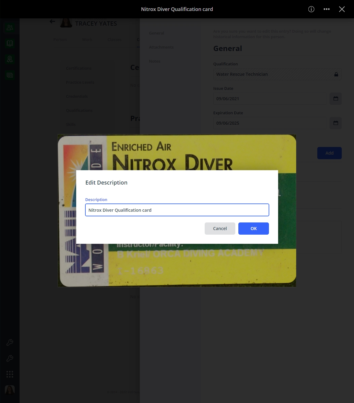Open the Issue Date calendar picker
This screenshot has height=403, width=354.
coord(336,99)
